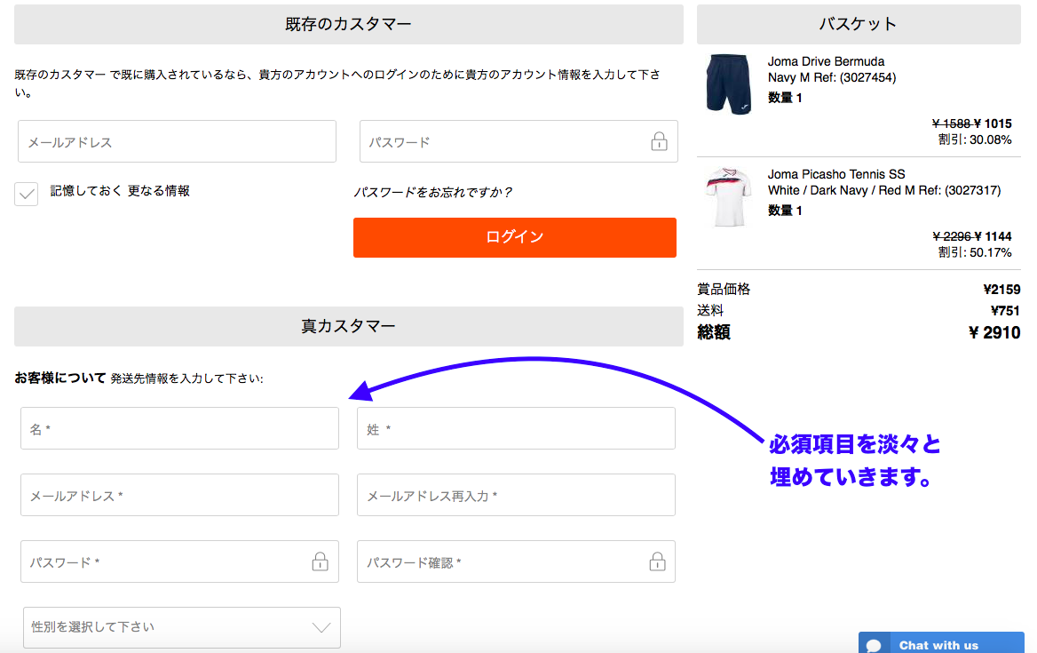This screenshot has width=1037, height=653.
Task: Click the バスケット header
Action: pyautogui.click(x=858, y=24)
